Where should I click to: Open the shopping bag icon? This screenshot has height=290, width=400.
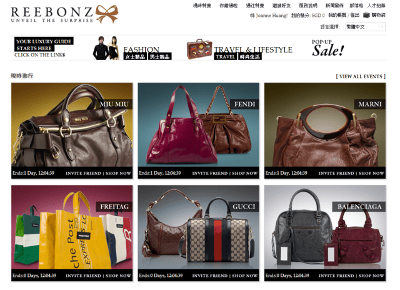[x=367, y=15]
